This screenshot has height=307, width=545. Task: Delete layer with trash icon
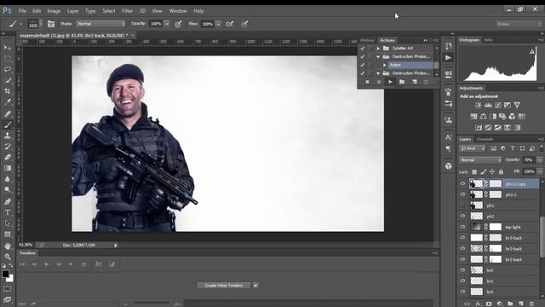tap(531, 304)
